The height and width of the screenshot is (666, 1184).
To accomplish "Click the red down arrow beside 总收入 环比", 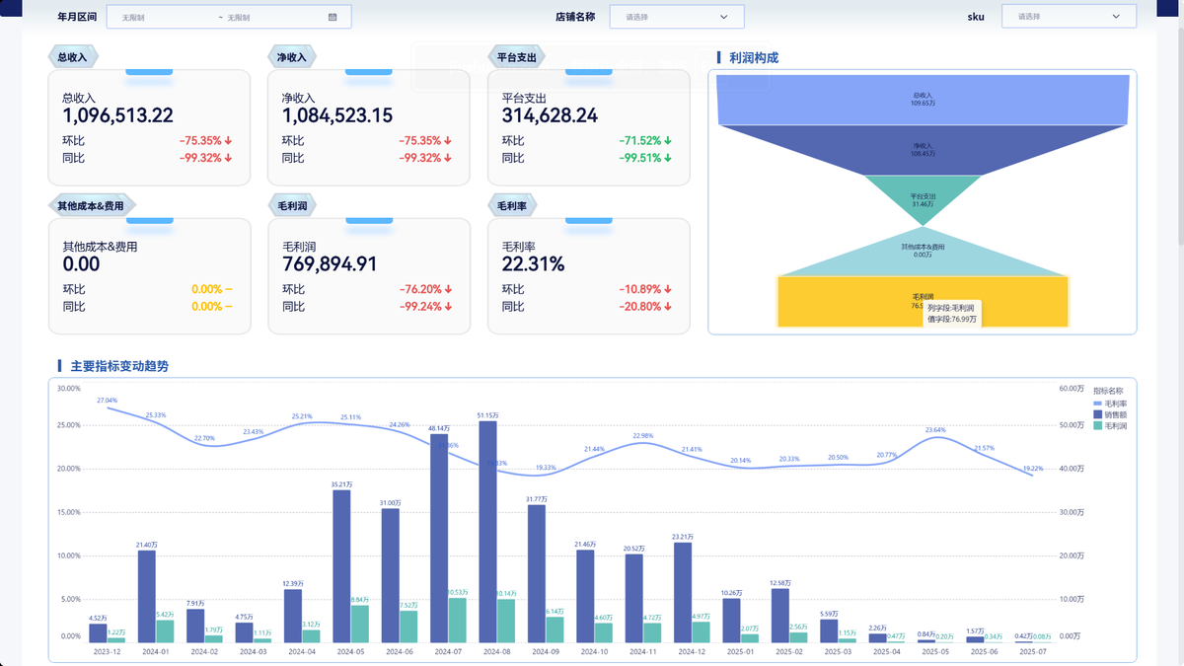I will pyautogui.click(x=229, y=141).
